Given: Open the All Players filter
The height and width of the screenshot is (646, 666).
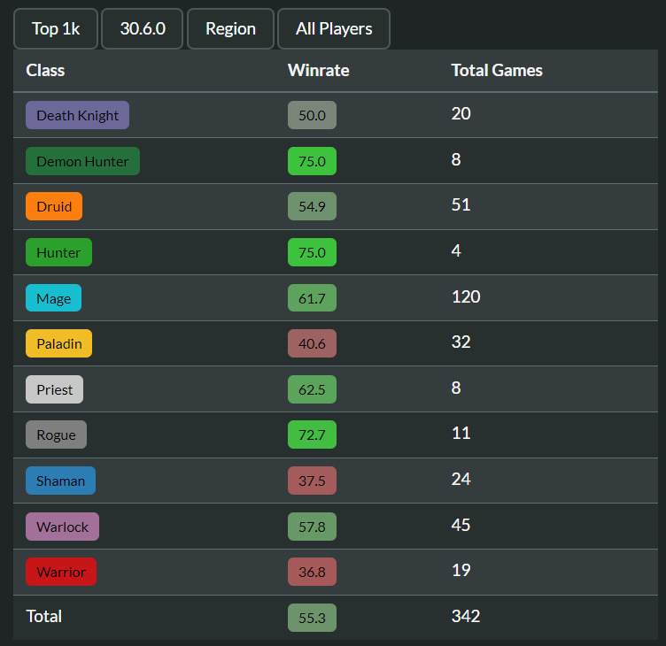Looking at the screenshot, I should click(334, 29).
